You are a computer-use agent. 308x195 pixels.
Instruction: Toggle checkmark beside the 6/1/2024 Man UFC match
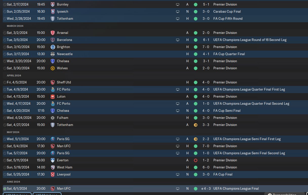click(5, 188)
